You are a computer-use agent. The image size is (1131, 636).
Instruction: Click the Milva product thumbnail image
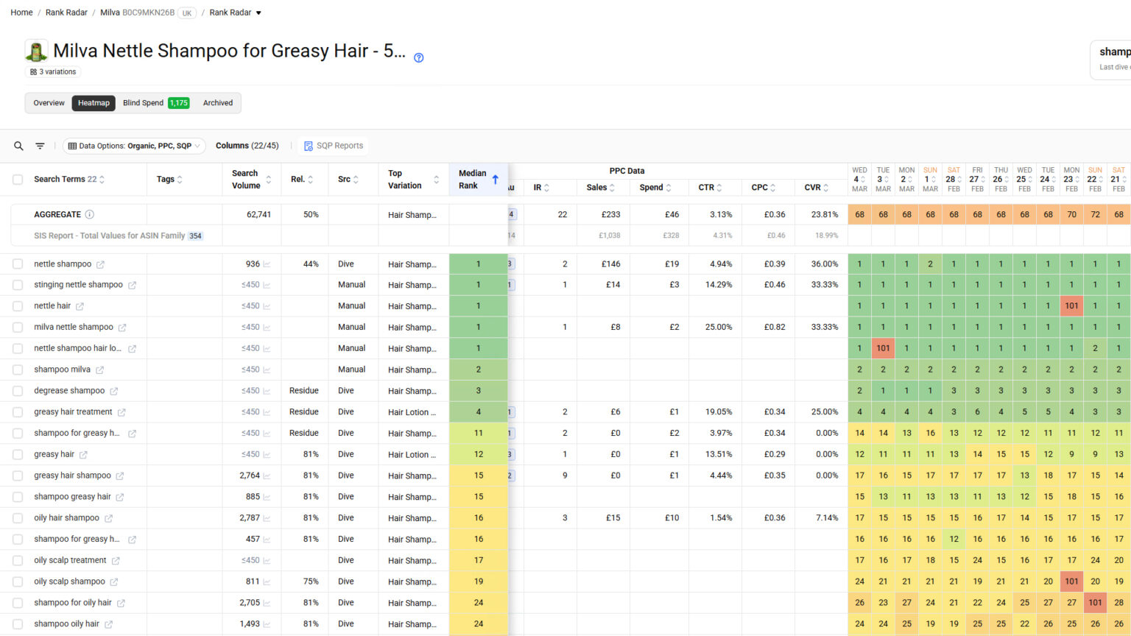point(36,51)
